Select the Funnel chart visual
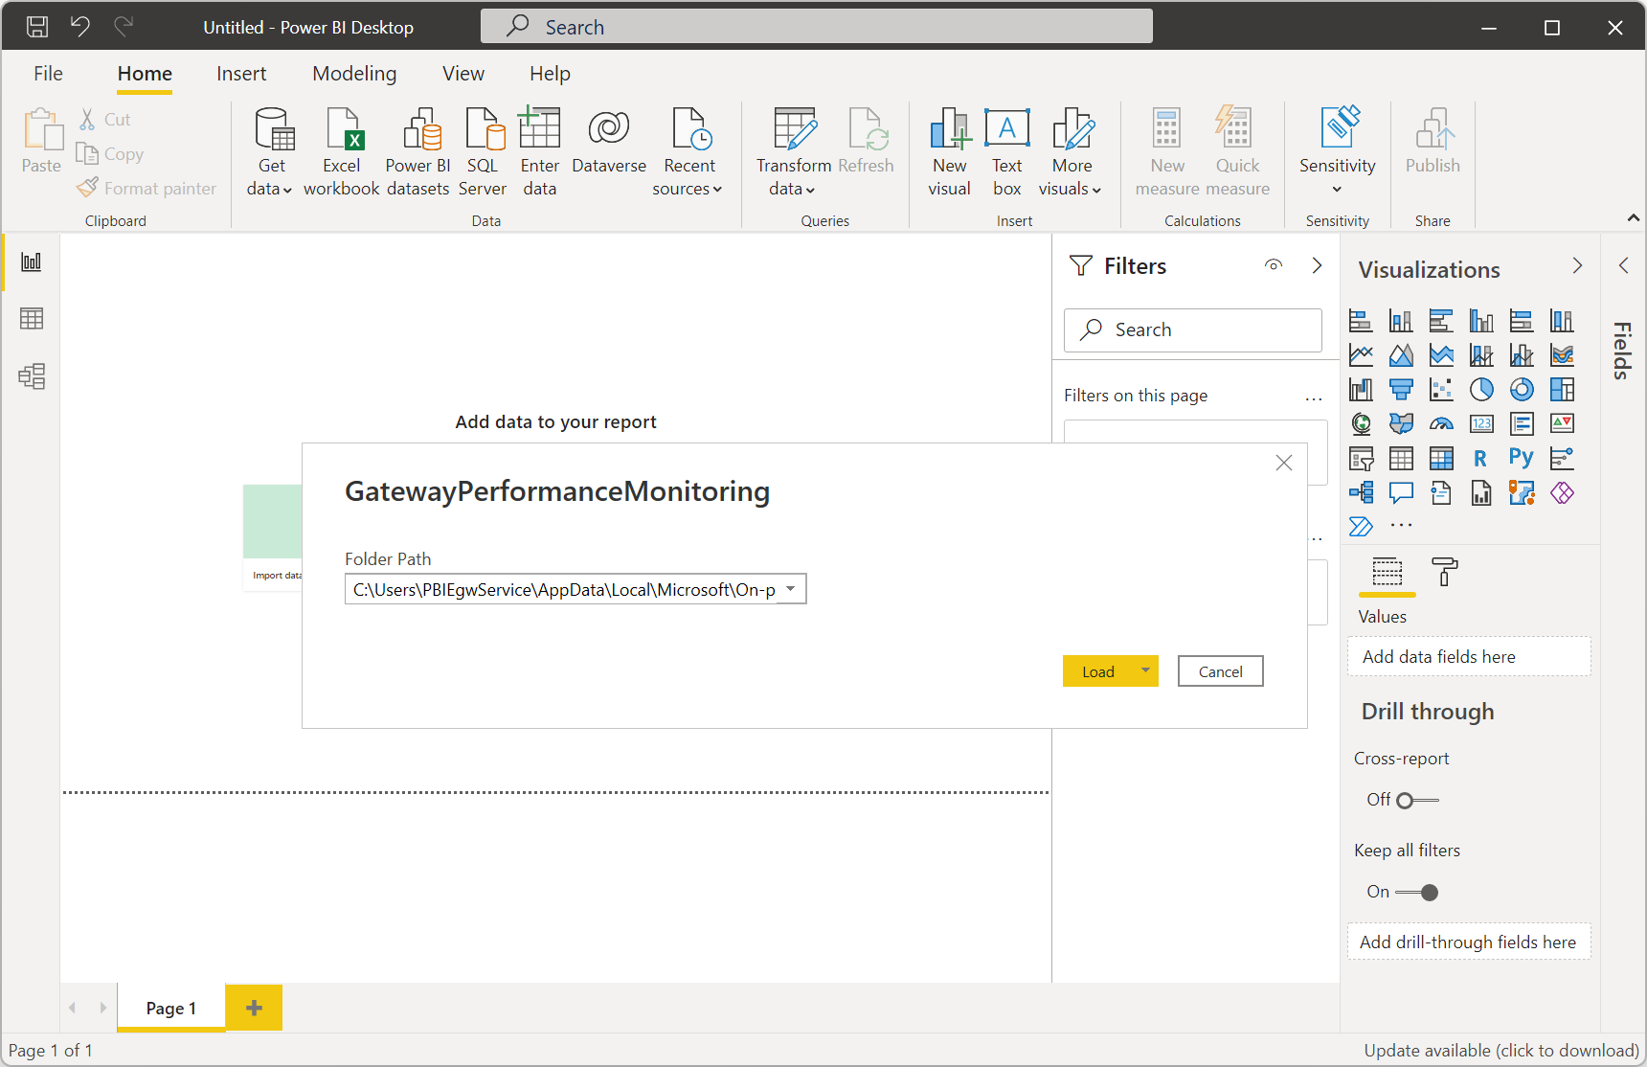Viewport: 1647px width, 1067px height. 1401,389
